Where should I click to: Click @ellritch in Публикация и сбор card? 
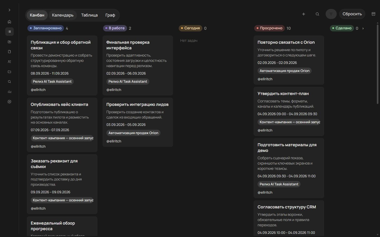[x=38, y=90]
